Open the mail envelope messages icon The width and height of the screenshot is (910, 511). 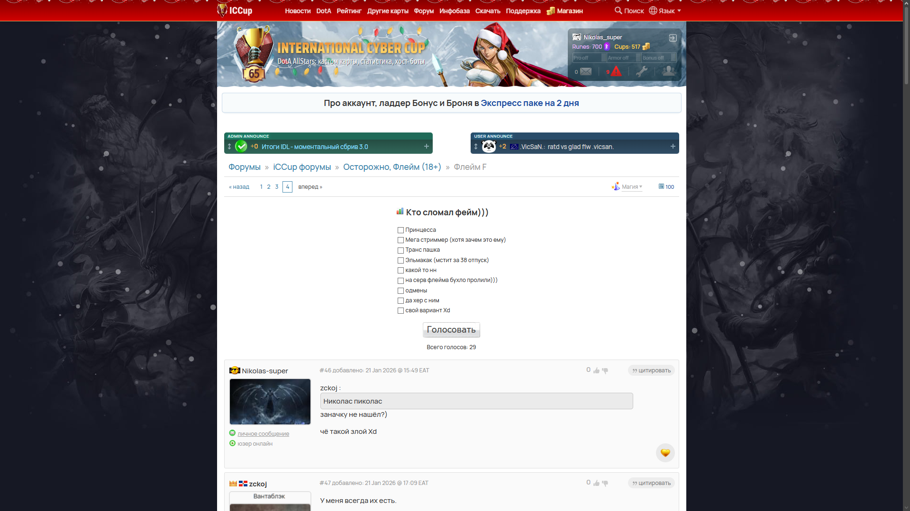[586, 71]
